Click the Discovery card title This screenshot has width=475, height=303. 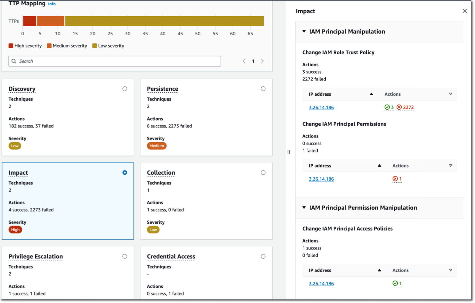(22, 89)
